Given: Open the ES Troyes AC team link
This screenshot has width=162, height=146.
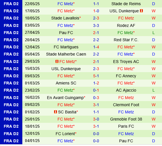Looking at the screenshot, I should tap(126, 62).
